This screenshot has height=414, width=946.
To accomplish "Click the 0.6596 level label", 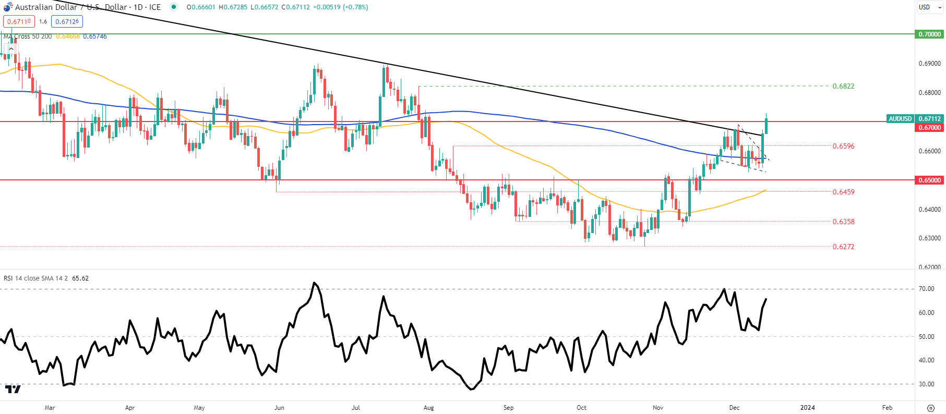I will pyautogui.click(x=843, y=146).
